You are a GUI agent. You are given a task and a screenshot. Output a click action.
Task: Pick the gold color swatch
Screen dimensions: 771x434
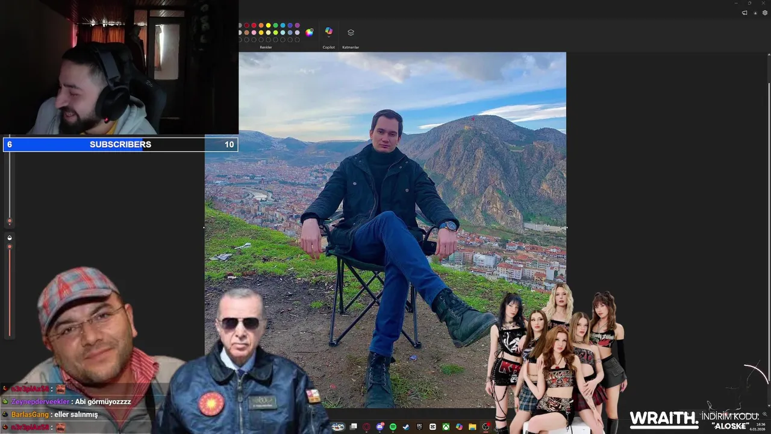(261, 33)
